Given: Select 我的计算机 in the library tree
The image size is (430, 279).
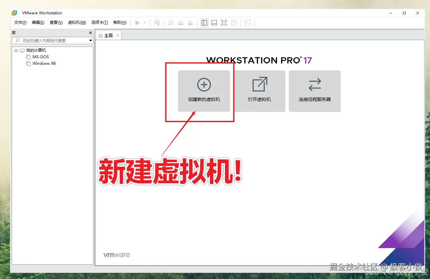Looking at the screenshot, I should point(36,50).
